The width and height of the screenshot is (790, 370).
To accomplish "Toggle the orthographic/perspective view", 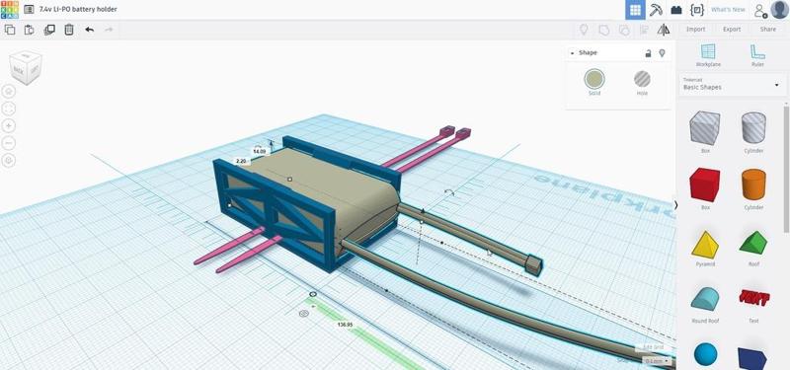I will click(x=9, y=161).
